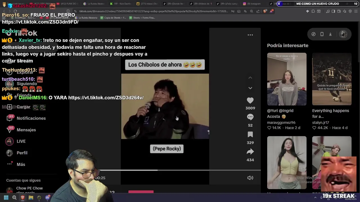Screen dimensions: 360x202
Task: Go to previous video with up chevron
Action: 250,78
